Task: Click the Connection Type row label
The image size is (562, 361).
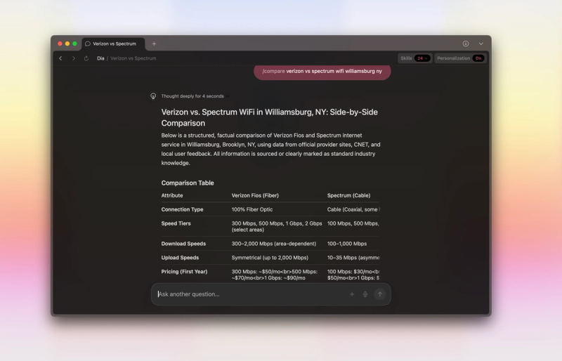Action: pos(182,209)
